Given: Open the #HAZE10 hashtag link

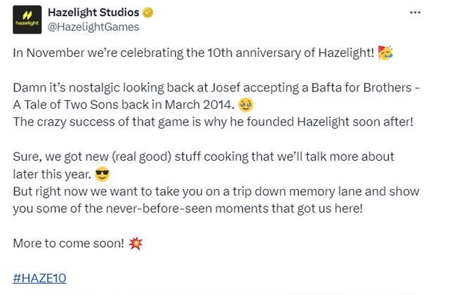Looking at the screenshot, I should pos(39,278).
